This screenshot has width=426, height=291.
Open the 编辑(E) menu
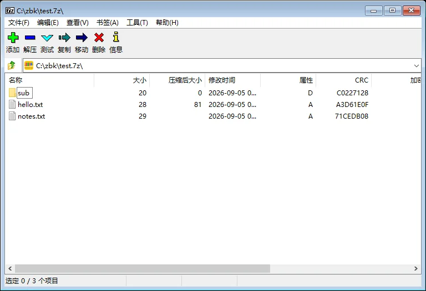[x=48, y=23]
